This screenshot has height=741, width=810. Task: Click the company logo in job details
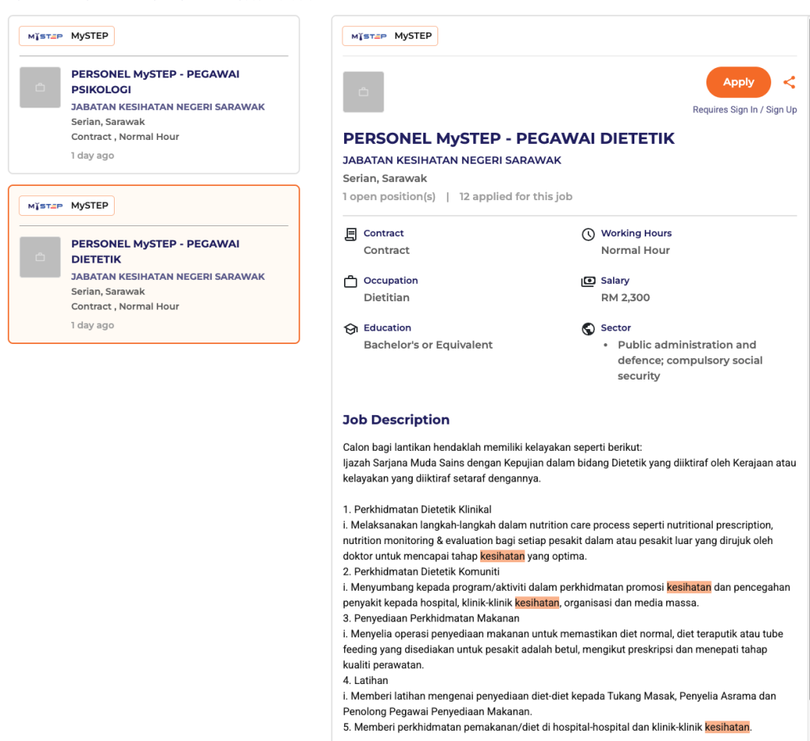coord(363,92)
